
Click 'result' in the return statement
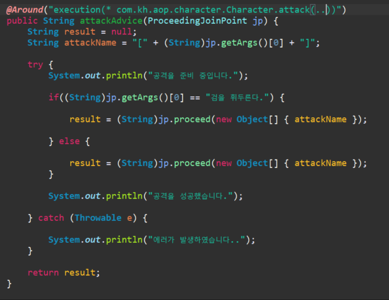tap(80, 273)
